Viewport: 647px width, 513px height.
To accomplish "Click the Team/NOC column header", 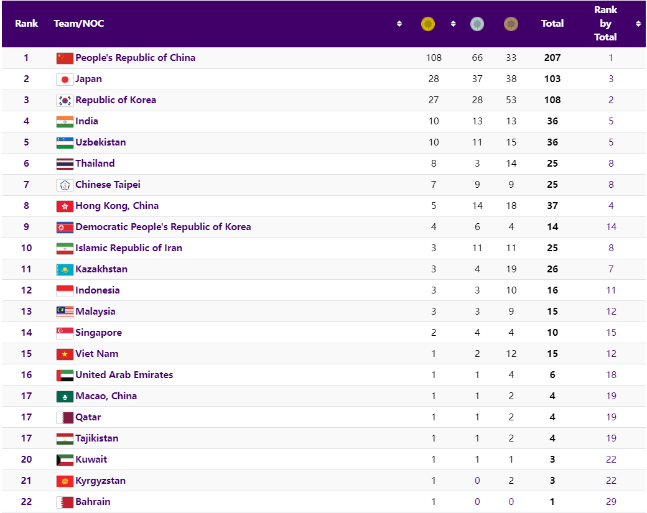I will click(79, 24).
